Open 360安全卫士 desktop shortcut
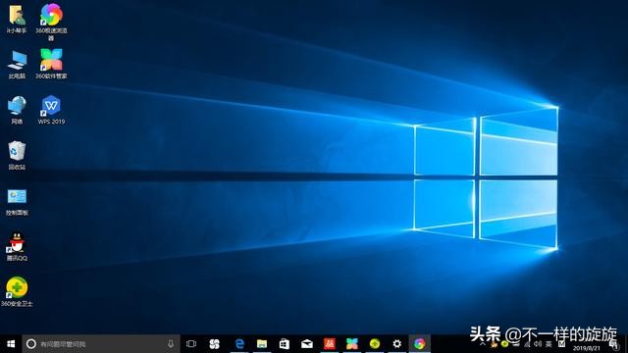The image size is (628, 353). point(17,292)
